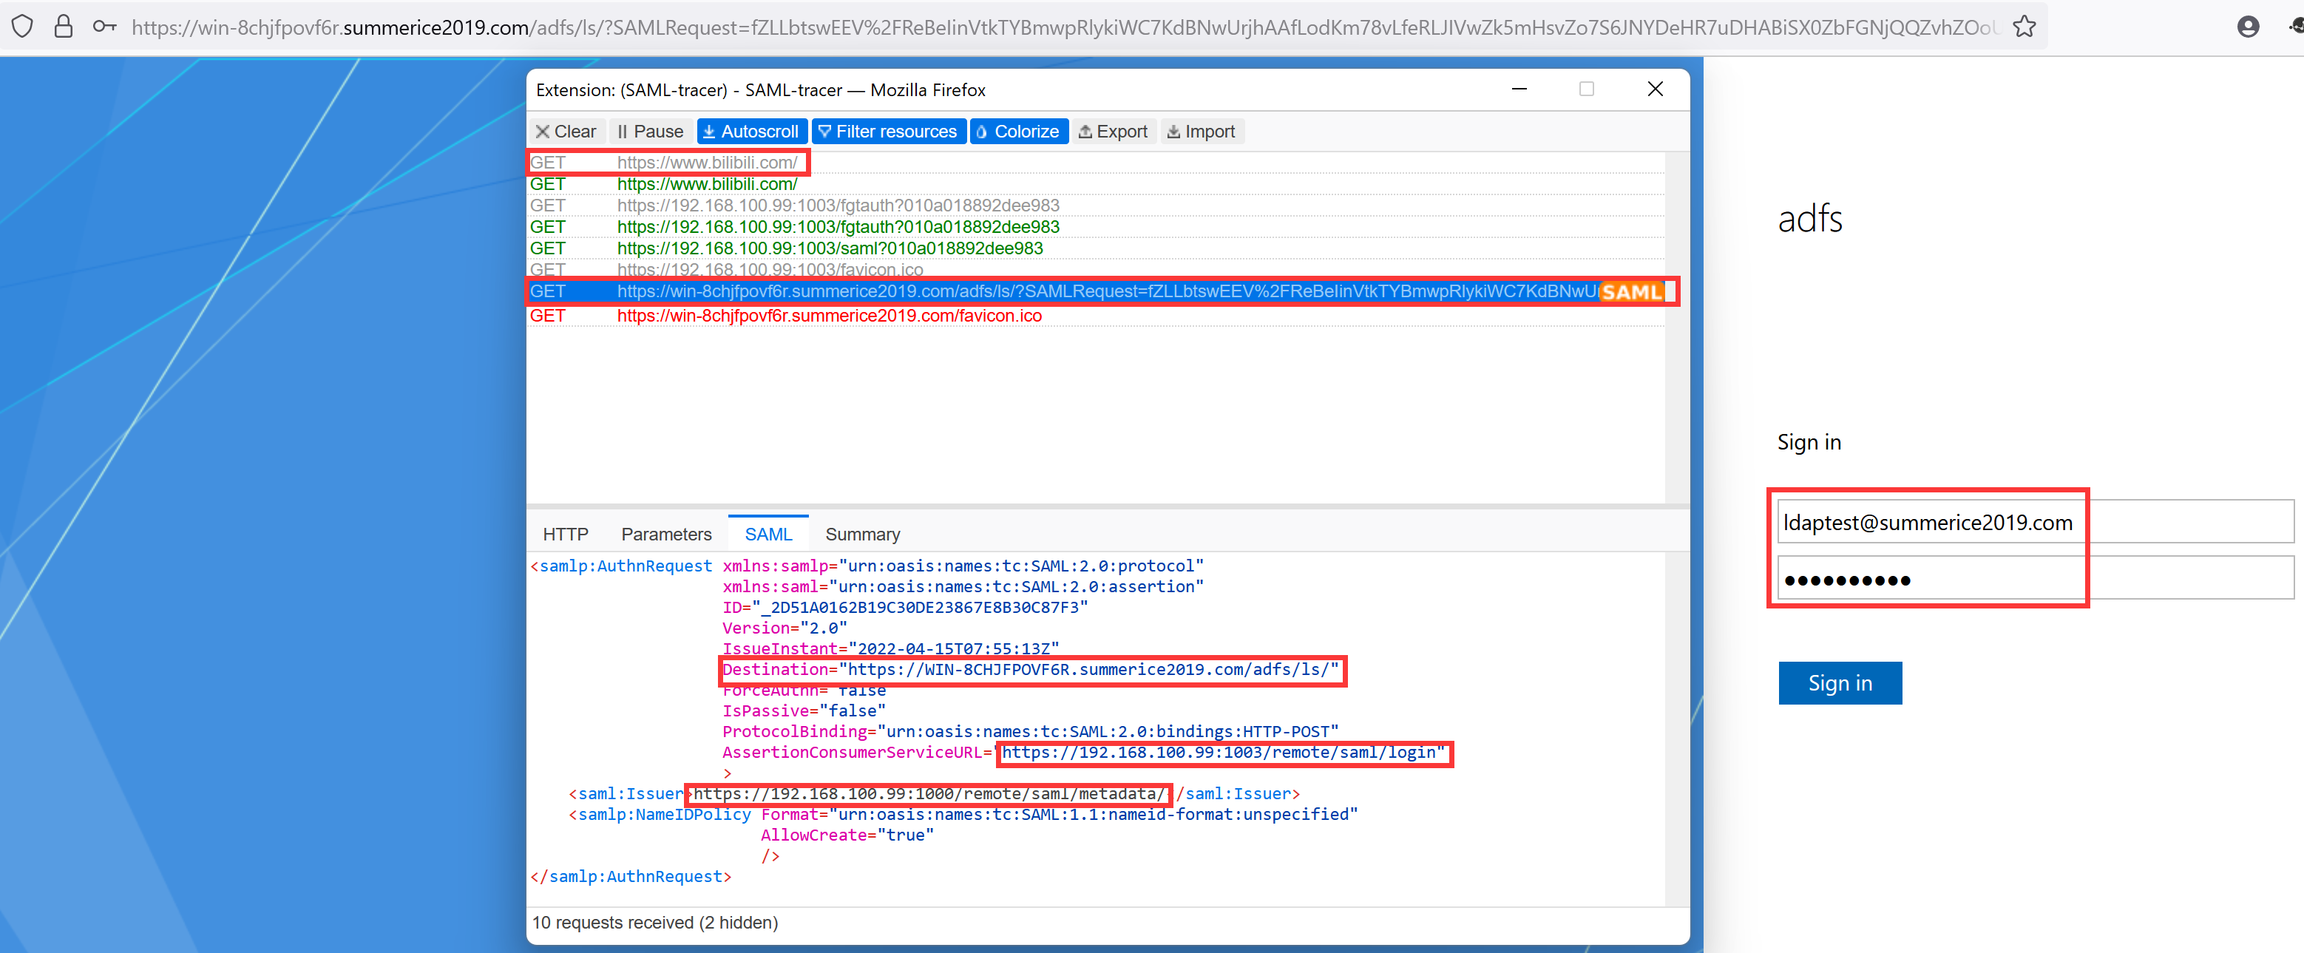Select the green fgtauth GET request
This screenshot has width=2304, height=953.
point(1096,227)
